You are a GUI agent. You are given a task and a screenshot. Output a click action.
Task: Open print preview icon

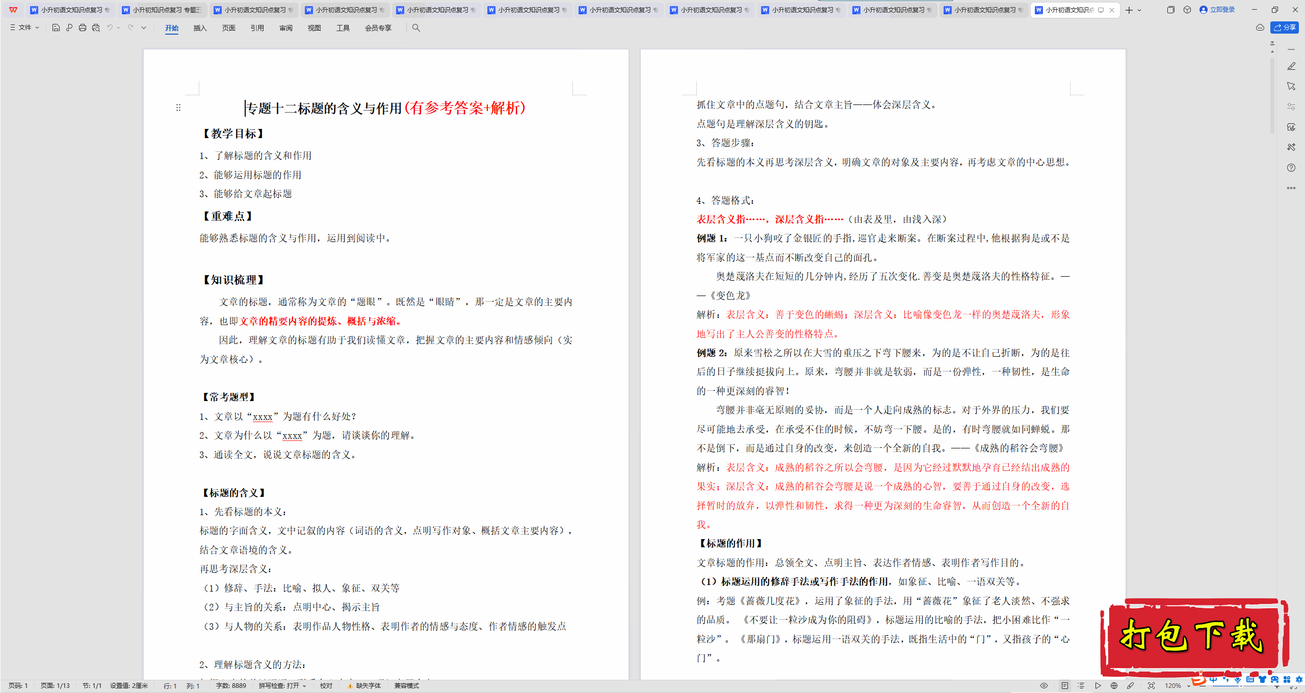pyautogui.click(x=96, y=28)
